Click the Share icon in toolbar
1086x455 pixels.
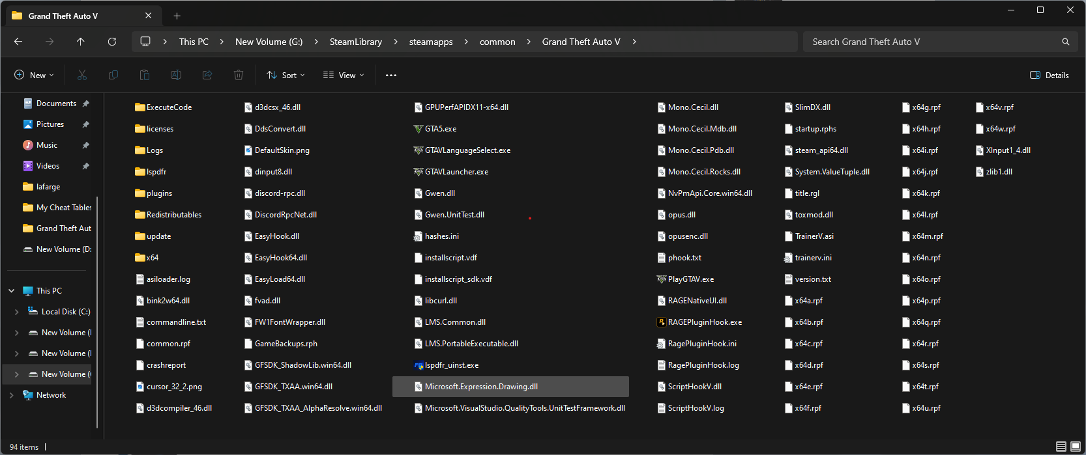pyautogui.click(x=207, y=76)
